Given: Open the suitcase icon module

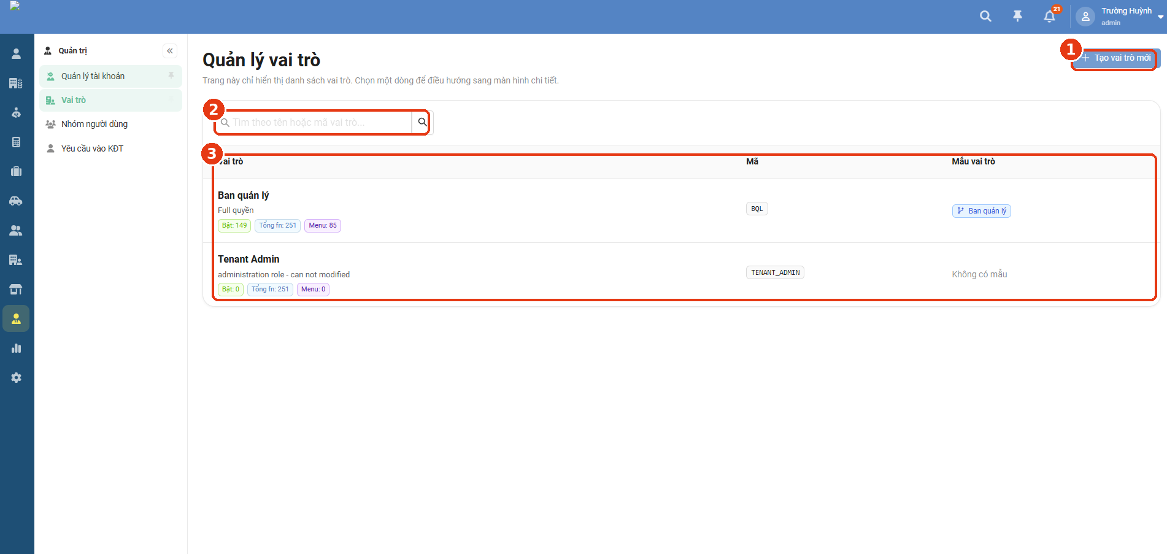Looking at the screenshot, I should point(17,172).
